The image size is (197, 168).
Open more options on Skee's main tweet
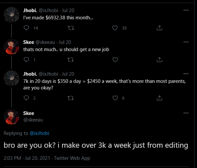click(x=186, y=113)
